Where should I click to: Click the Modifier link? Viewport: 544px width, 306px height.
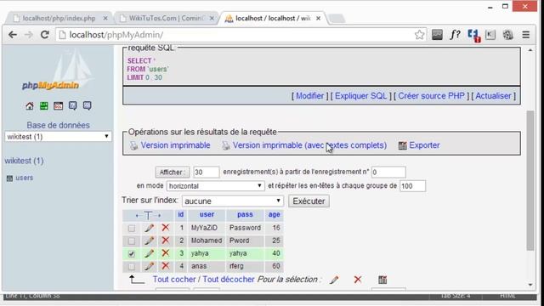(x=309, y=96)
